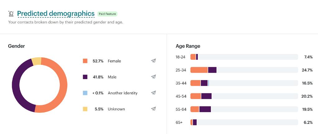Click the 65+ age range bar
Viewport: 318px width, 134px height.
(244, 122)
